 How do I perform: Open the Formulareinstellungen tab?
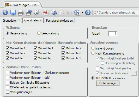[x=59, y=21]
